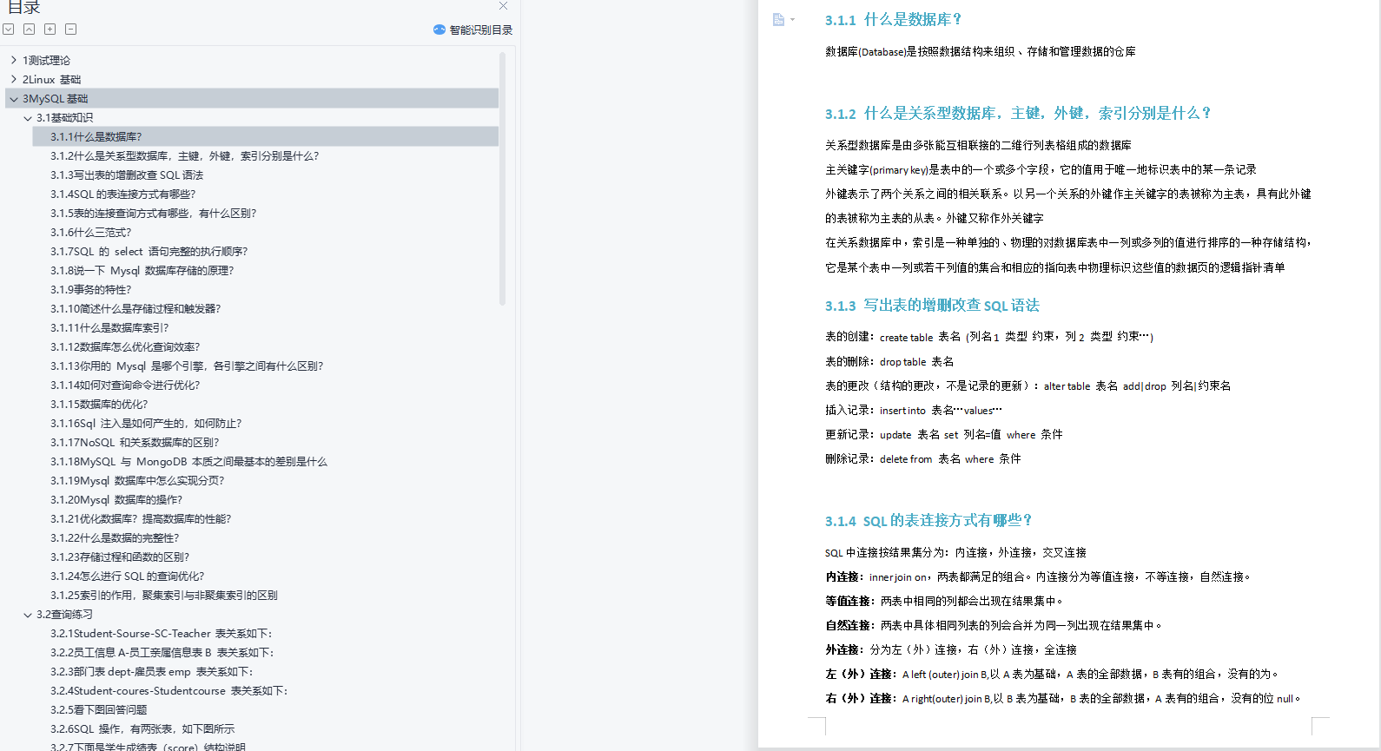This screenshot has height=751, width=1381.
Task: Collapse the 3.1基础知识 section node
Action: coord(28,118)
